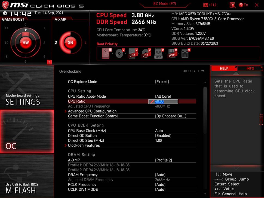
Task: Expand Advanced CPU Configuration
Action: pos(93,111)
